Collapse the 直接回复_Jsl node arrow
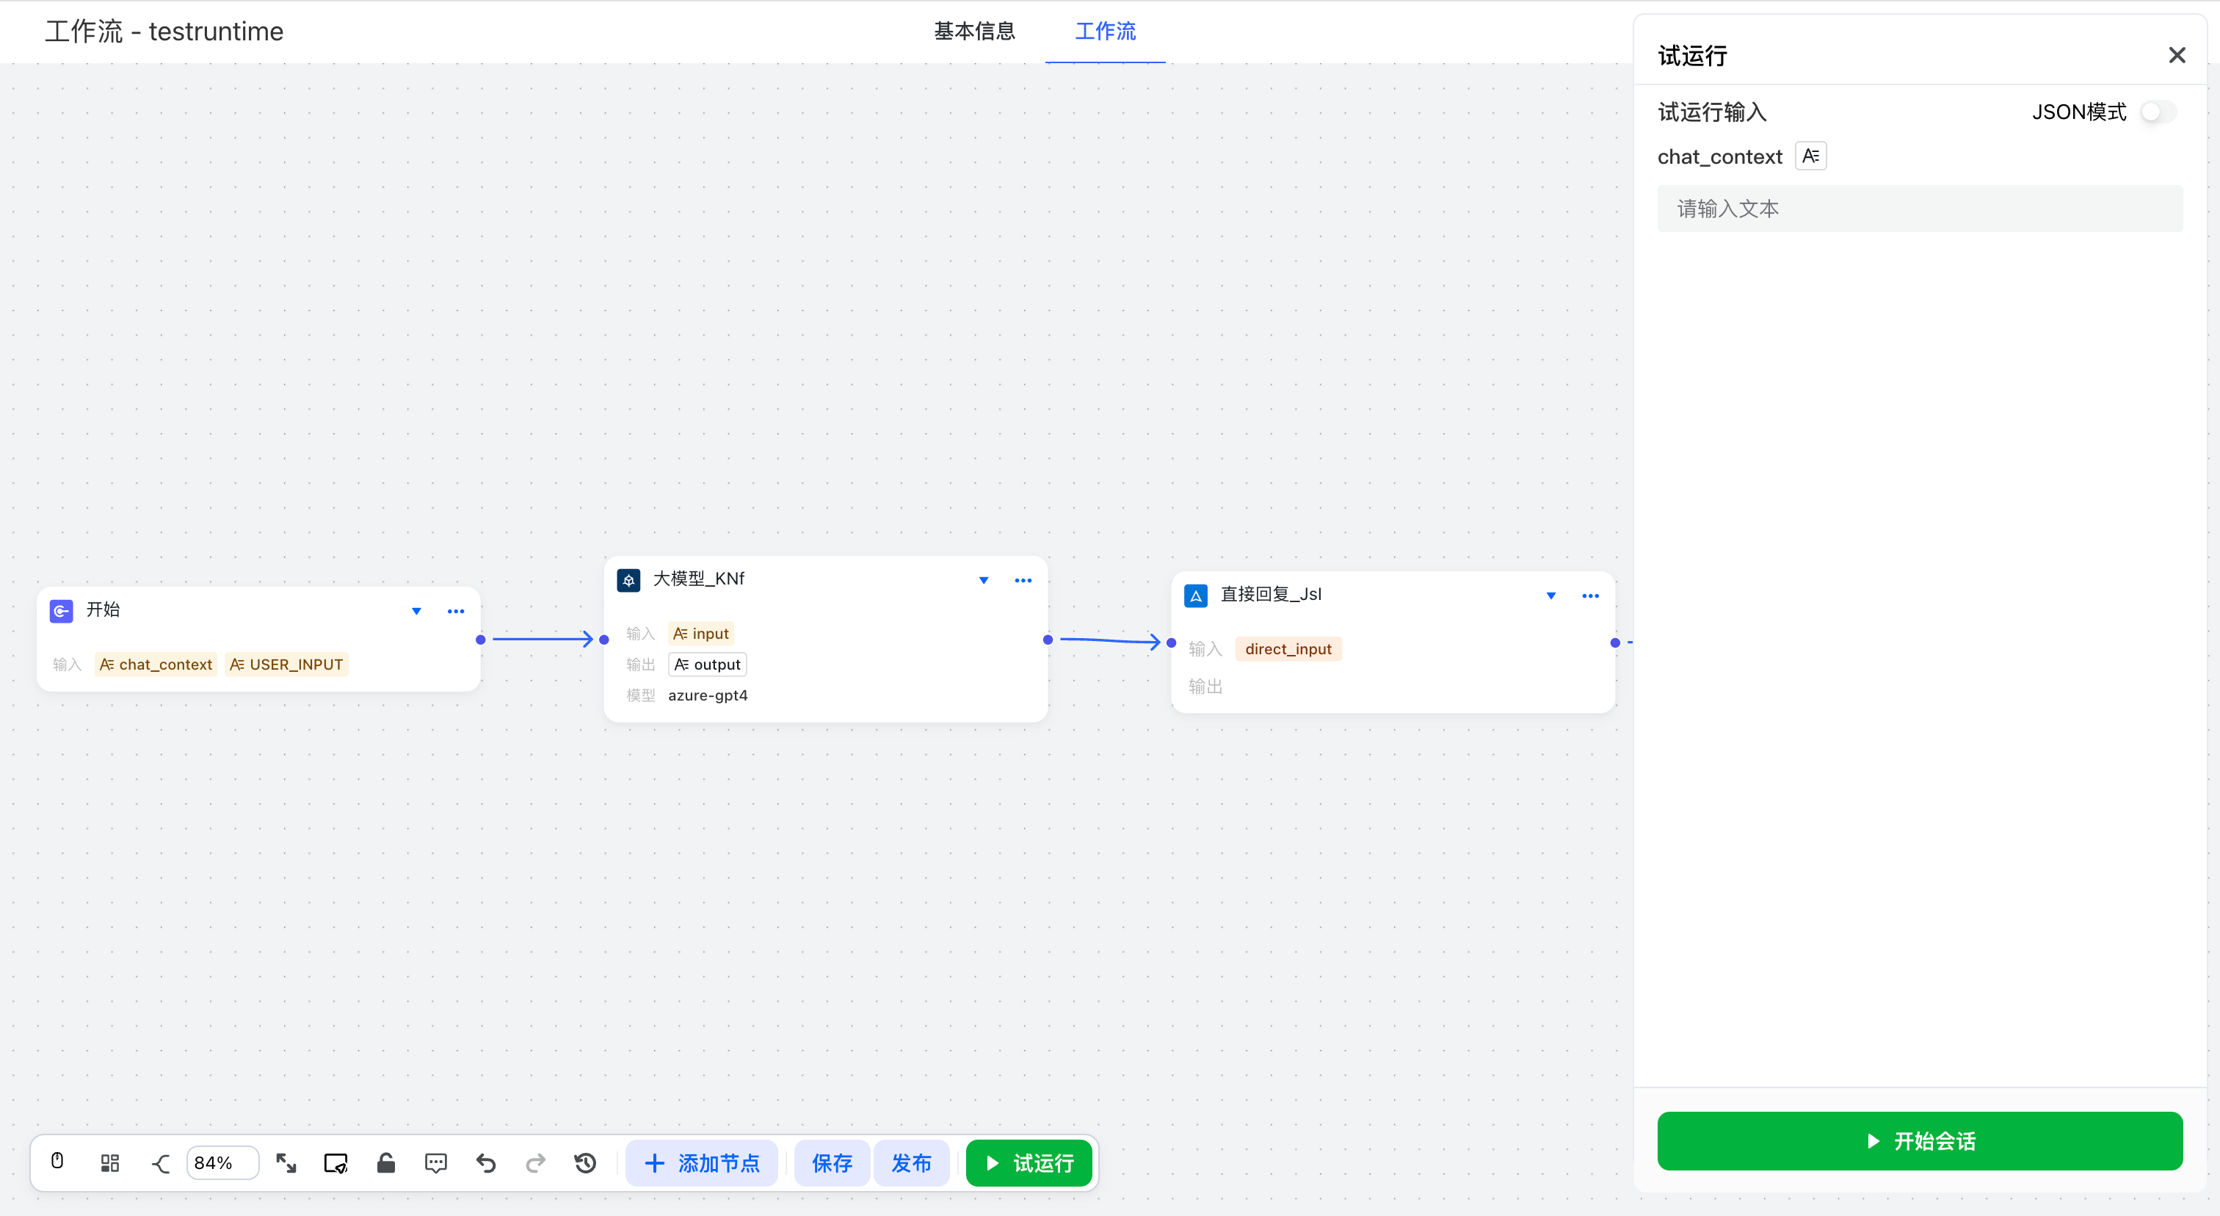 [x=1550, y=596]
